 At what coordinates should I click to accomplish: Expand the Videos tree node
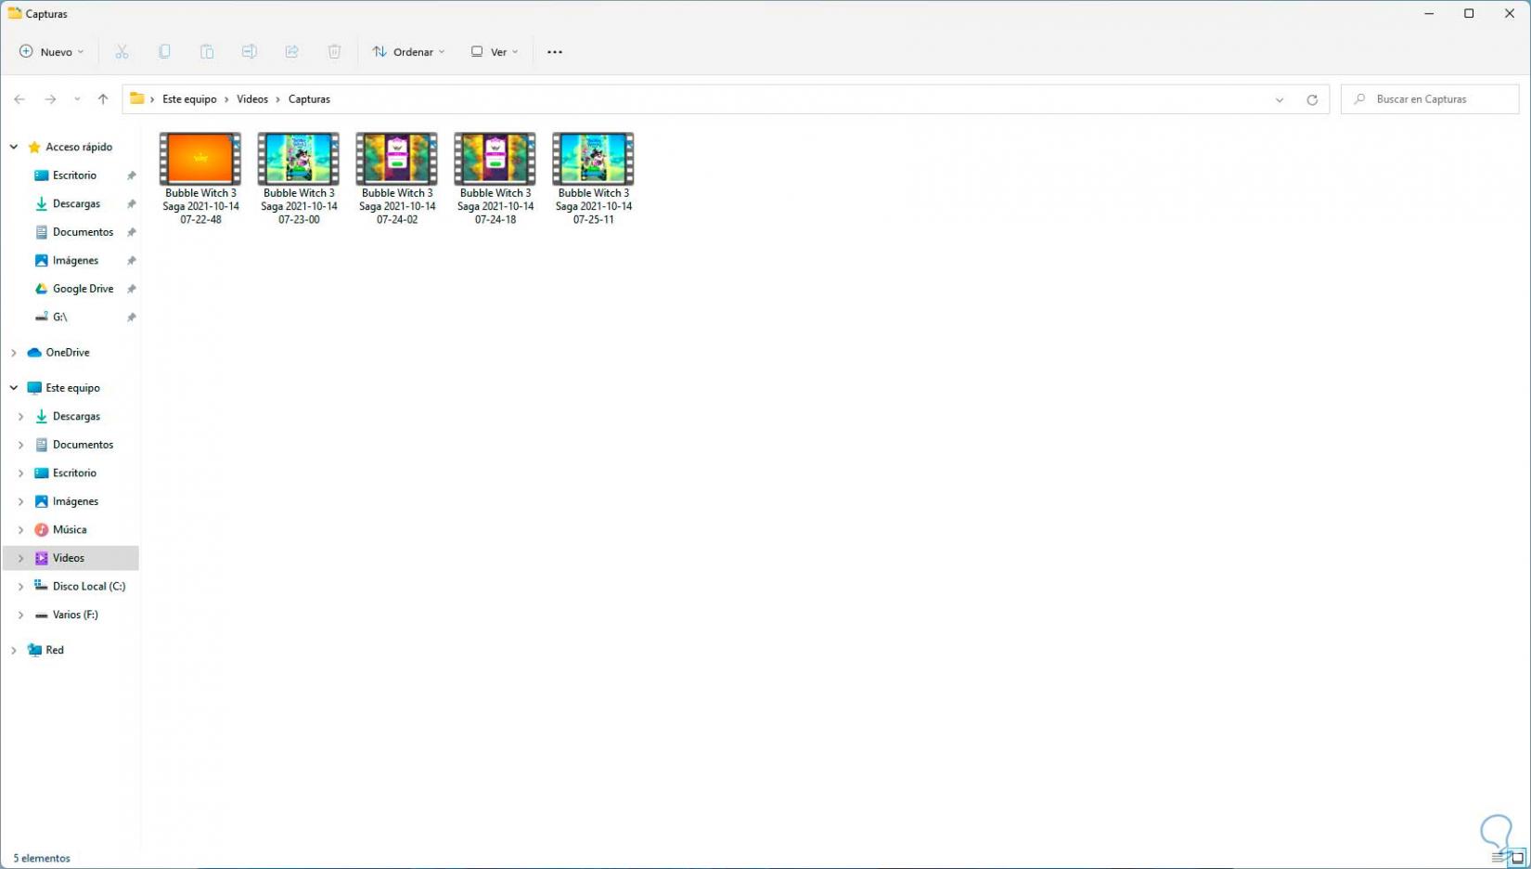click(20, 558)
